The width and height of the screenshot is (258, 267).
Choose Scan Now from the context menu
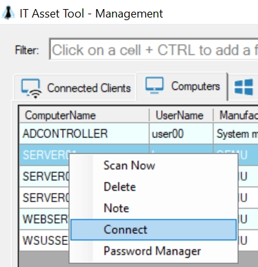153,165
